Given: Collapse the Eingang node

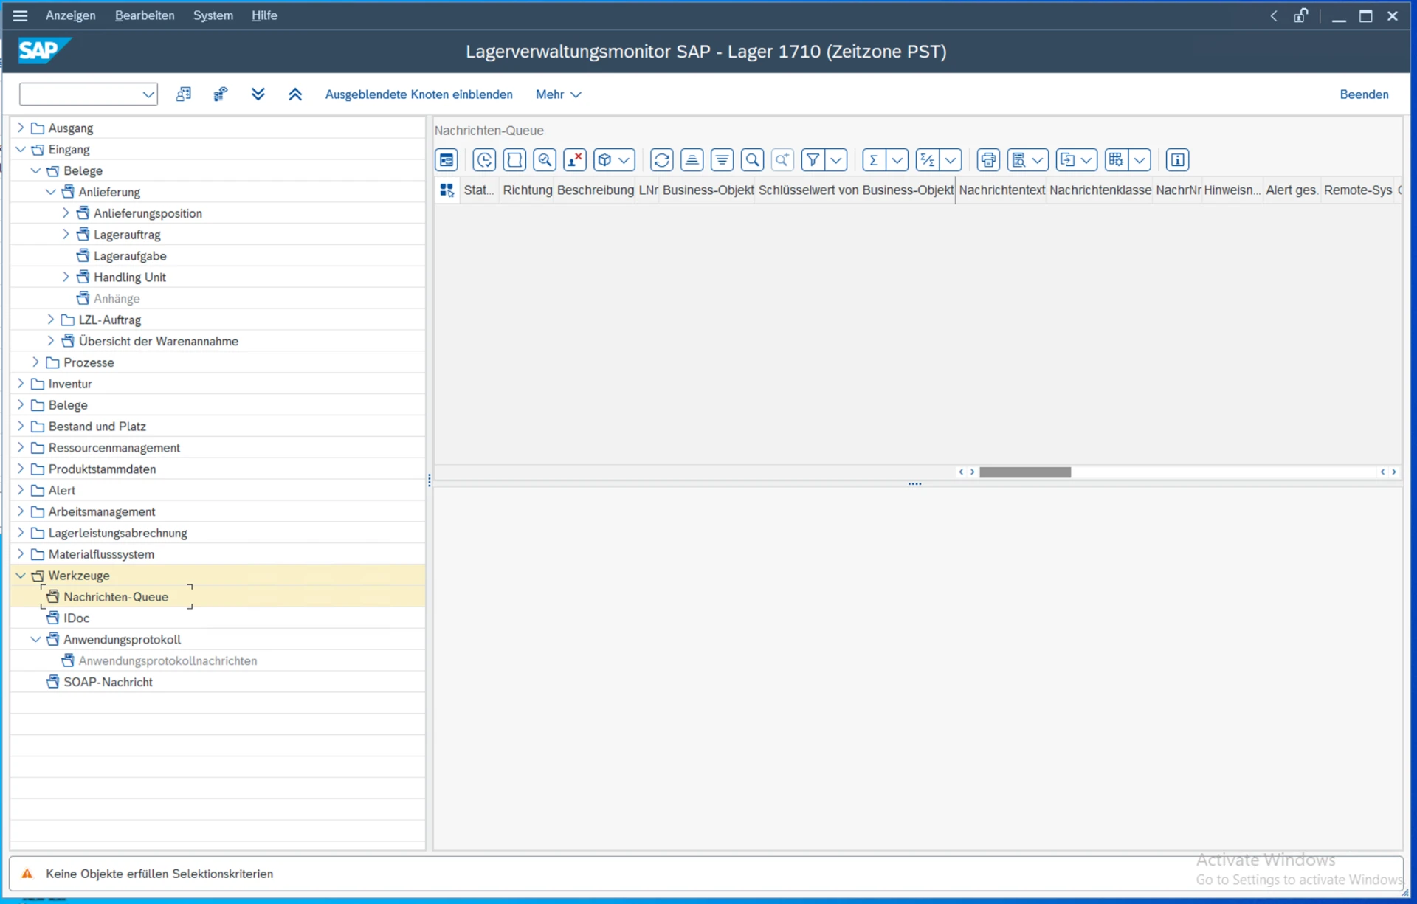Looking at the screenshot, I should click(x=21, y=149).
